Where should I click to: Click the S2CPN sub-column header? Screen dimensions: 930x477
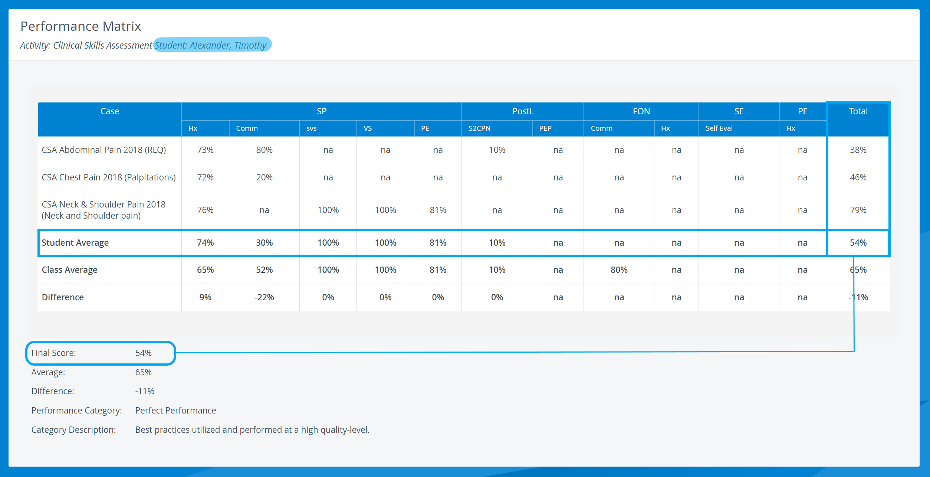pyautogui.click(x=479, y=128)
